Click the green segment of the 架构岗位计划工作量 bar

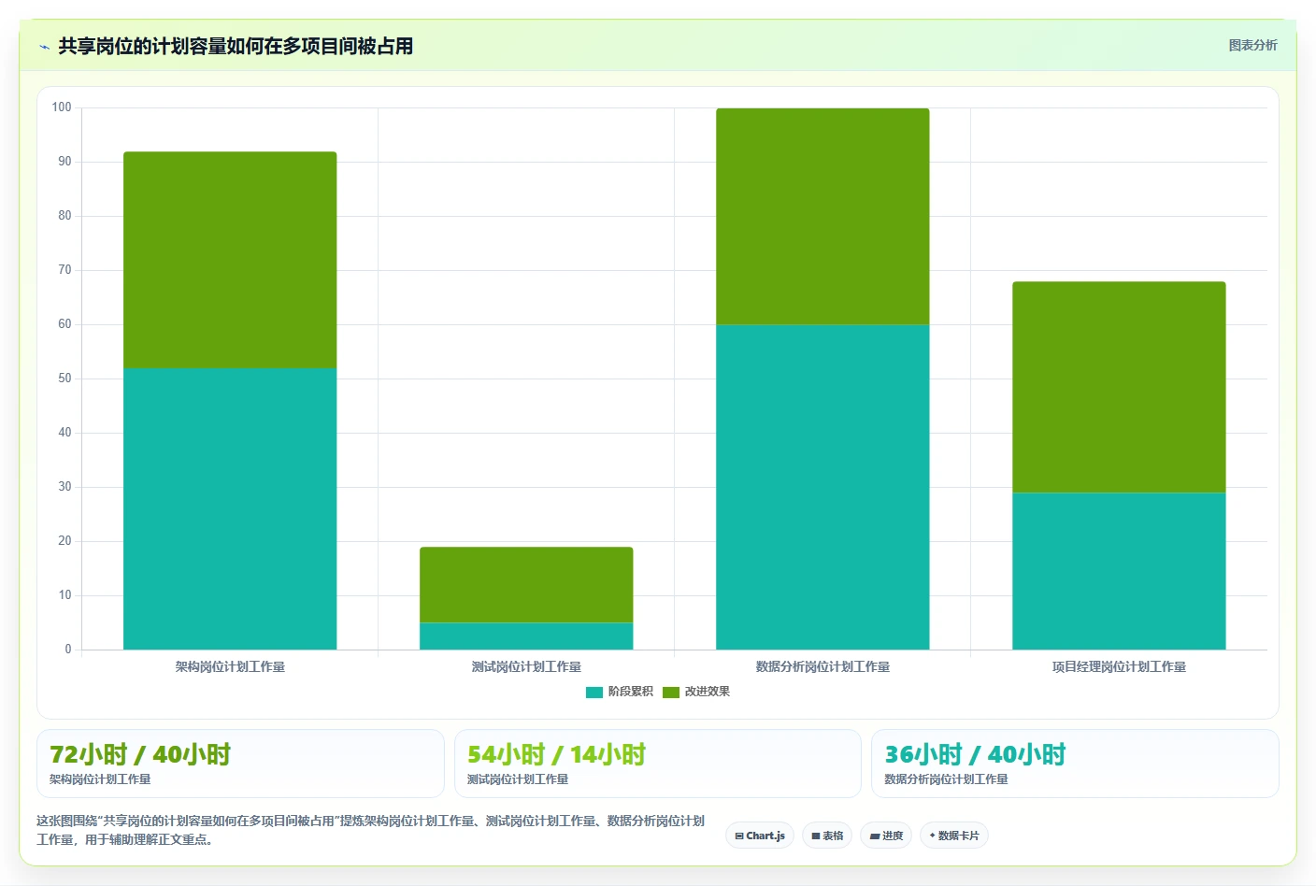click(230, 260)
